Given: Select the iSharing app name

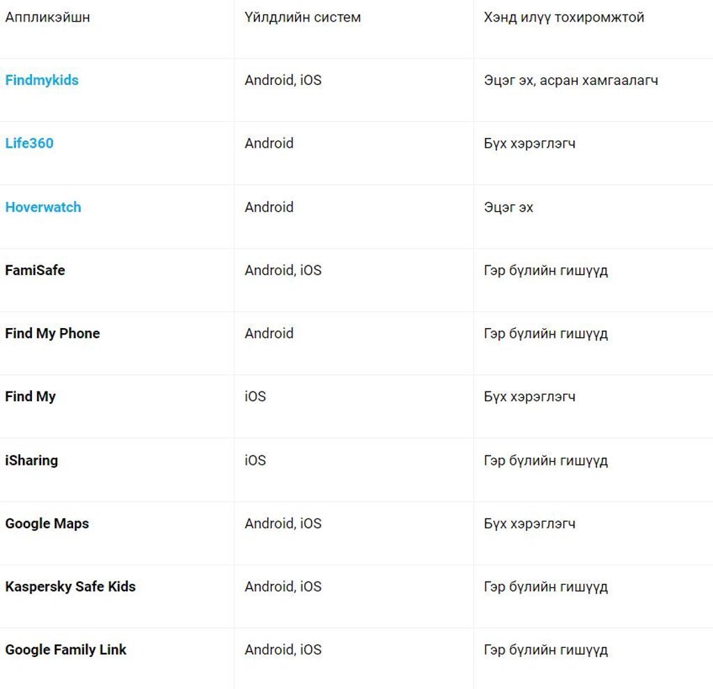Looking at the screenshot, I should [31, 460].
